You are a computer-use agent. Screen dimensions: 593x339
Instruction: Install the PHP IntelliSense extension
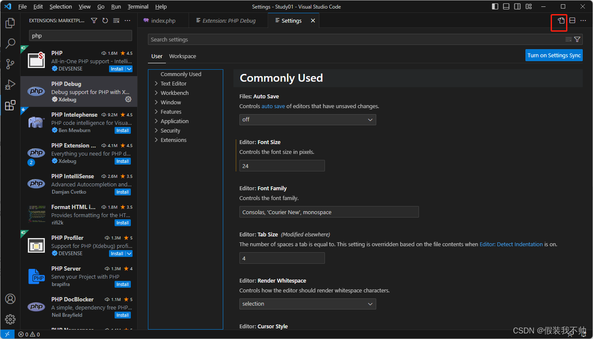123,192
